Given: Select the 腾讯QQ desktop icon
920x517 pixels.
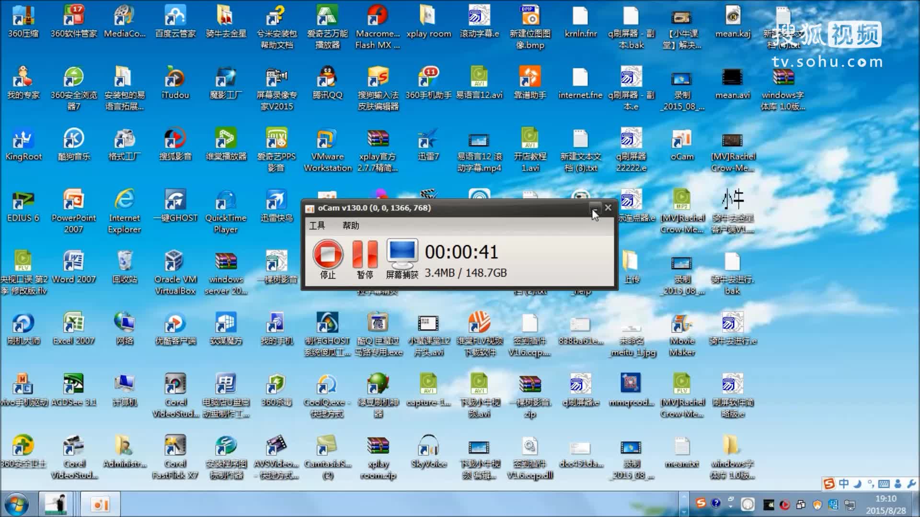Looking at the screenshot, I should click(x=327, y=82).
